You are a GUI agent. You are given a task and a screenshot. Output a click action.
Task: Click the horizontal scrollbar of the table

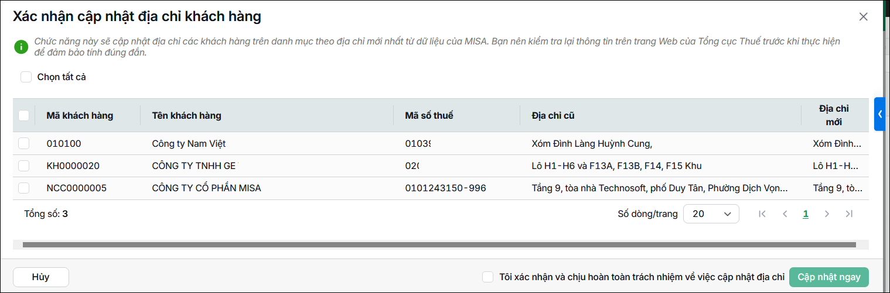point(439,245)
